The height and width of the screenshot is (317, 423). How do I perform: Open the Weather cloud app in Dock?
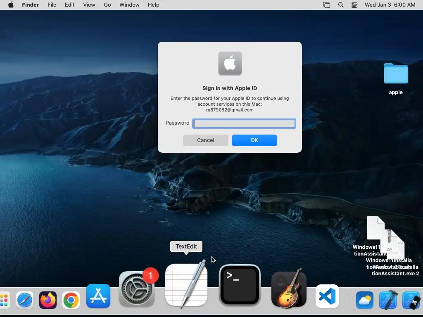click(365, 300)
